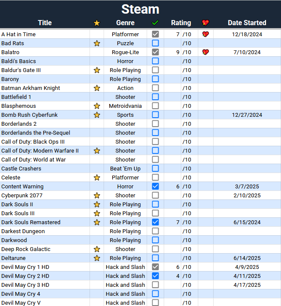Viewport: 281px width, 306px height.
Task: Open the Rogue-Lite genre cell for Balatro
Action: tap(125, 52)
